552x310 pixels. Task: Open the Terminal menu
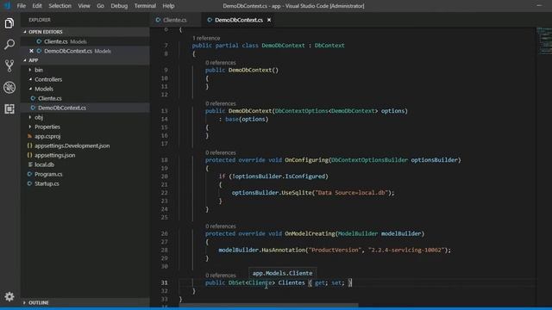click(x=145, y=6)
